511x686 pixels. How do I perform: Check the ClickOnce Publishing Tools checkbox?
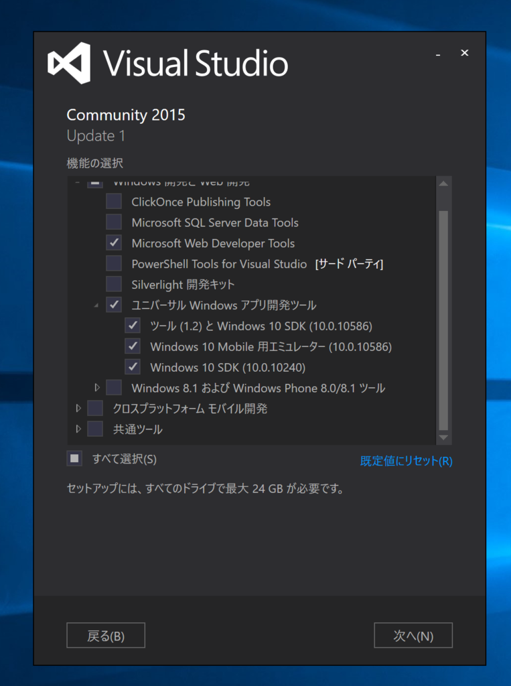coord(114,202)
